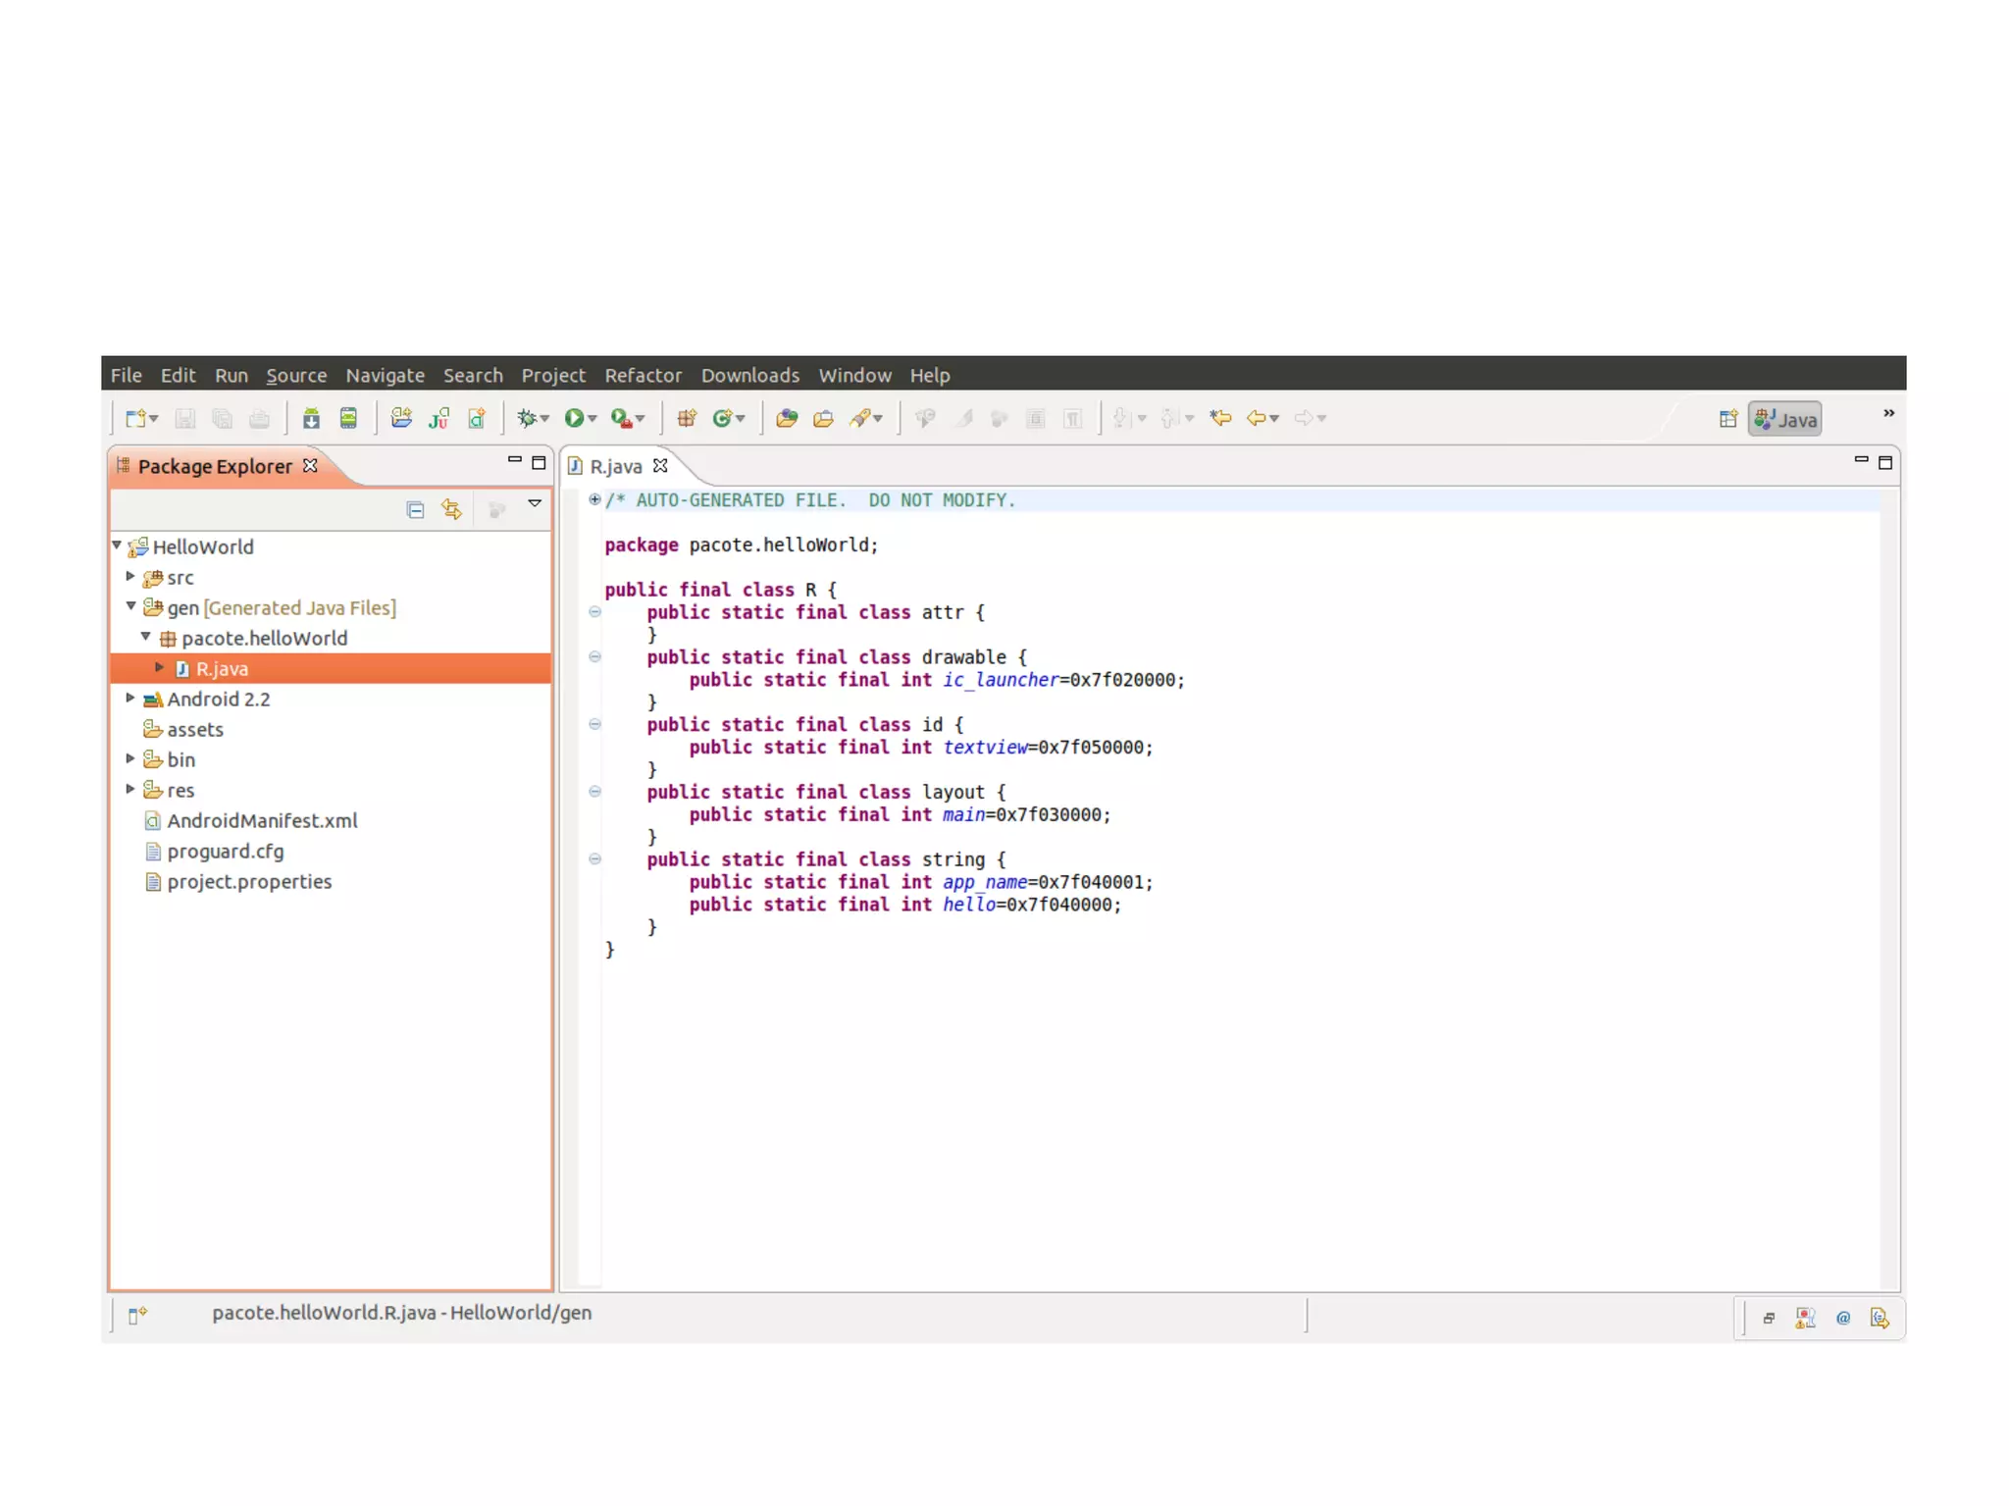Expand the folded header comment
Screen dimensions: 2009x1506
coord(594,500)
